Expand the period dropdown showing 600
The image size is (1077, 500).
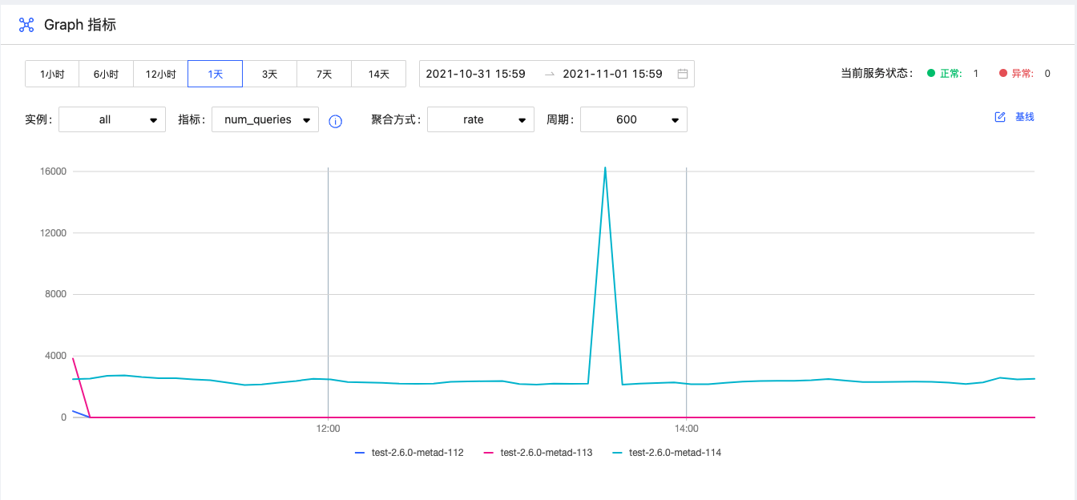point(633,119)
